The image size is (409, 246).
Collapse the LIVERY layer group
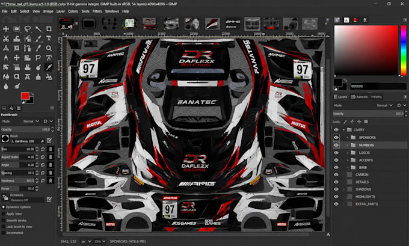[x=343, y=130]
